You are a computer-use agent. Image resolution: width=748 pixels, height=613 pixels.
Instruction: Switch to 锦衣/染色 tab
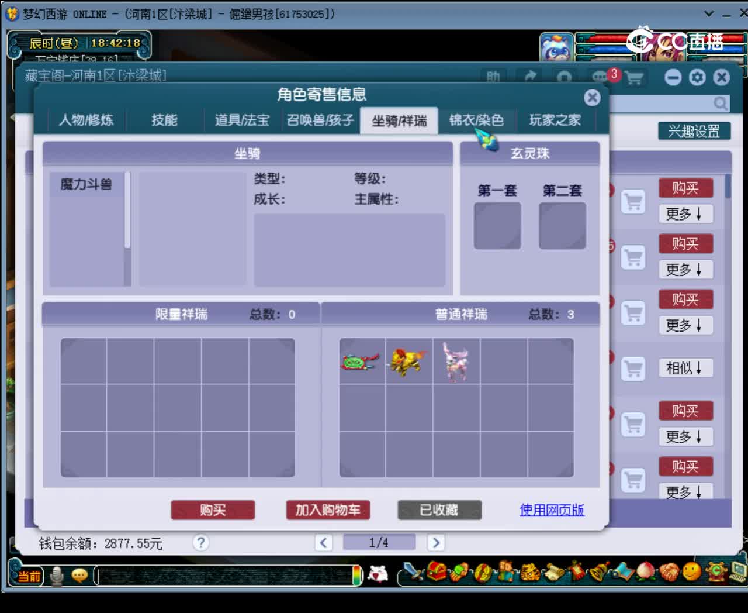476,120
